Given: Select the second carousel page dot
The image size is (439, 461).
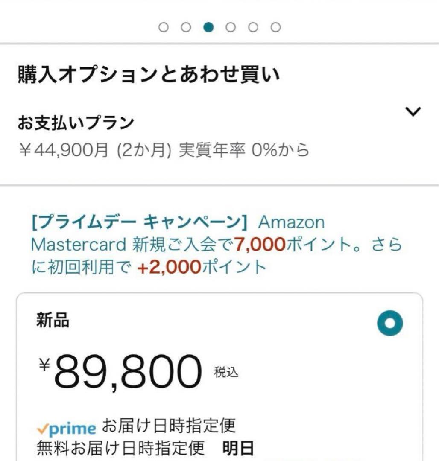Looking at the screenshot, I should click(186, 27).
